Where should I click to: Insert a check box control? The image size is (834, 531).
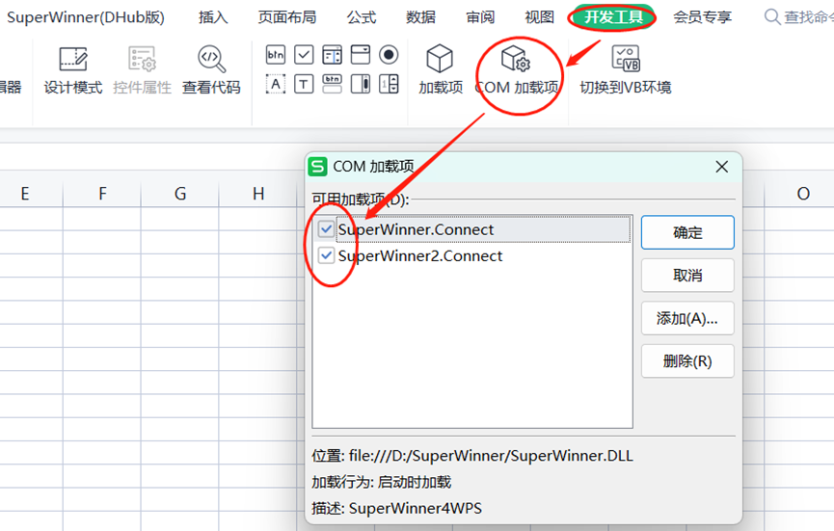pos(304,55)
